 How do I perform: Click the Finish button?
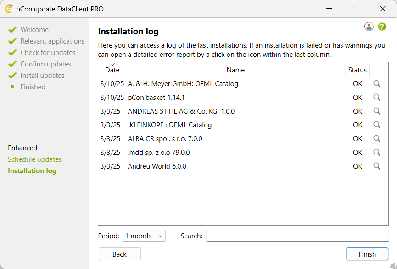click(367, 254)
